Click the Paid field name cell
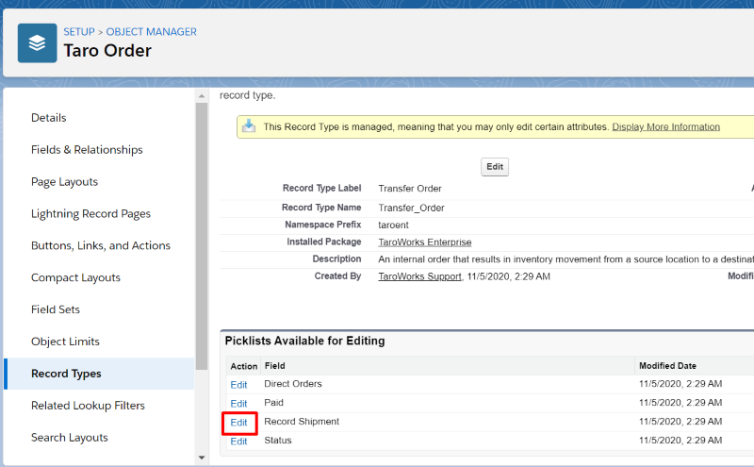This screenshot has width=754, height=467. (x=273, y=403)
